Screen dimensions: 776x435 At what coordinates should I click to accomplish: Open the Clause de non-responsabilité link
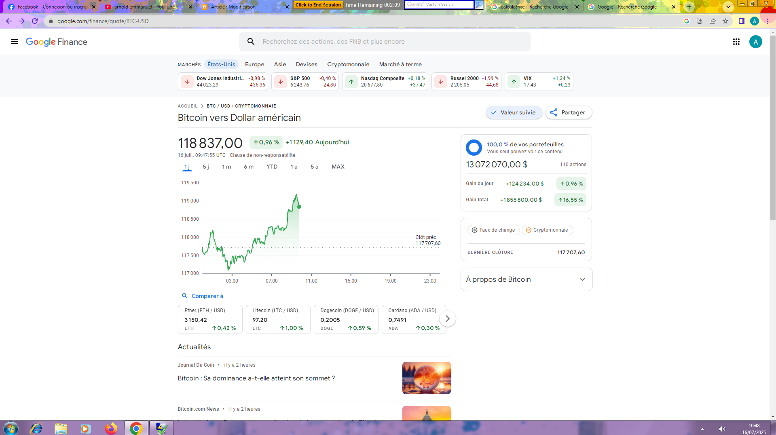tap(262, 155)
